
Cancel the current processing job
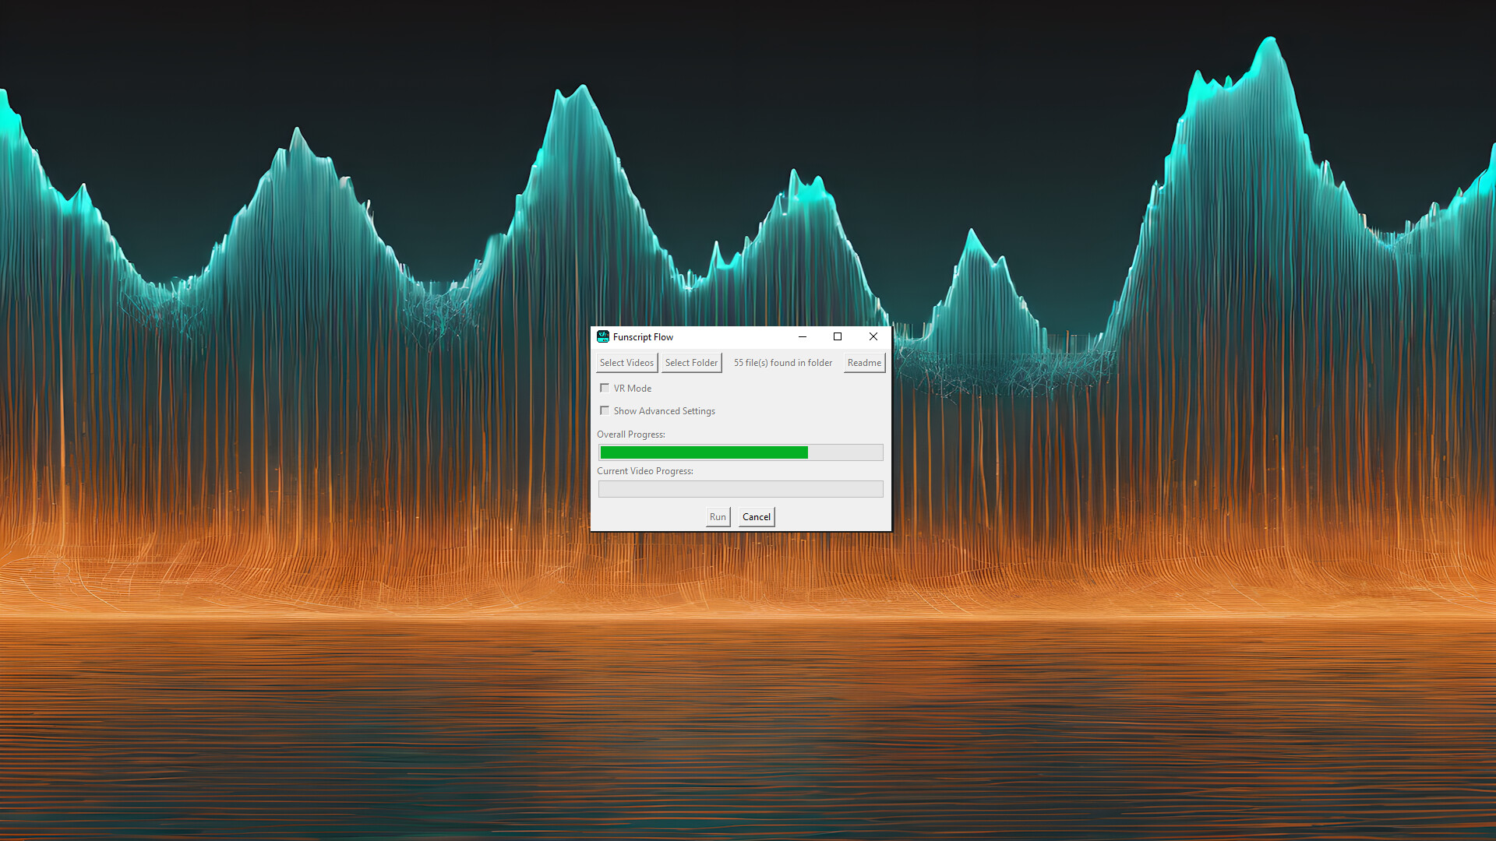point(755,516)
